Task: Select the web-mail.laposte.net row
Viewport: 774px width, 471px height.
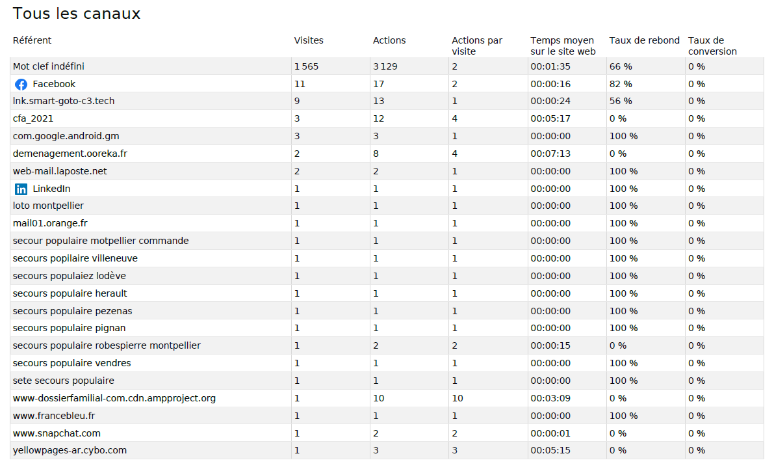Action: [60, 171]
